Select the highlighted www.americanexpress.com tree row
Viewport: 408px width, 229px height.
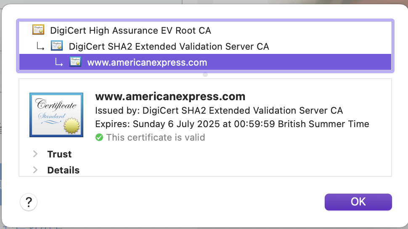(x=147, y=63)
